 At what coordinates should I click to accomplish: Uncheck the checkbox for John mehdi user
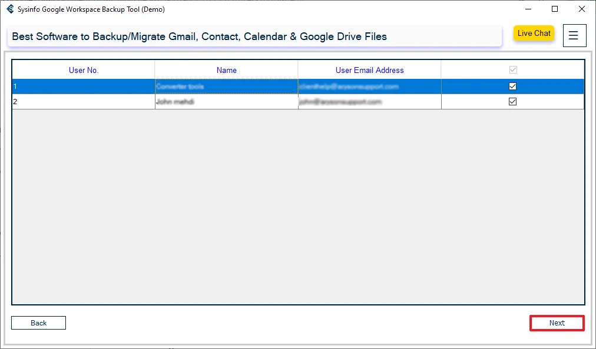[x=512, y=102]
